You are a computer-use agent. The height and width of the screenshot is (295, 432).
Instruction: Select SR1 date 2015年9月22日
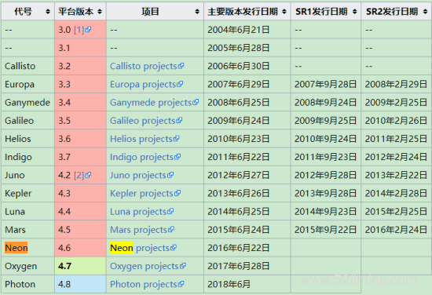[x=325, y=230]
